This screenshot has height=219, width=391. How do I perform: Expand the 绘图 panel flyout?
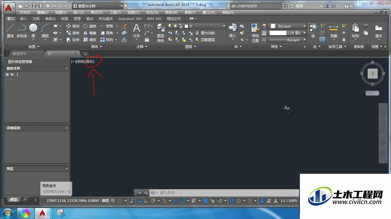coord(34,46)
